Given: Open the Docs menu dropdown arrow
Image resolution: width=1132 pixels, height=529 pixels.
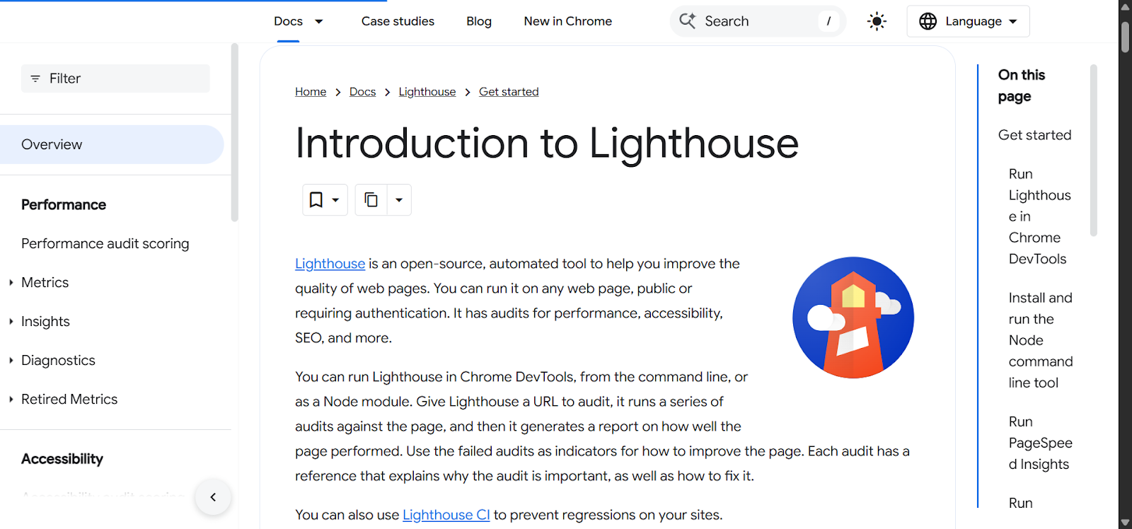Looking at the screenshot, I should click(319, 21).
